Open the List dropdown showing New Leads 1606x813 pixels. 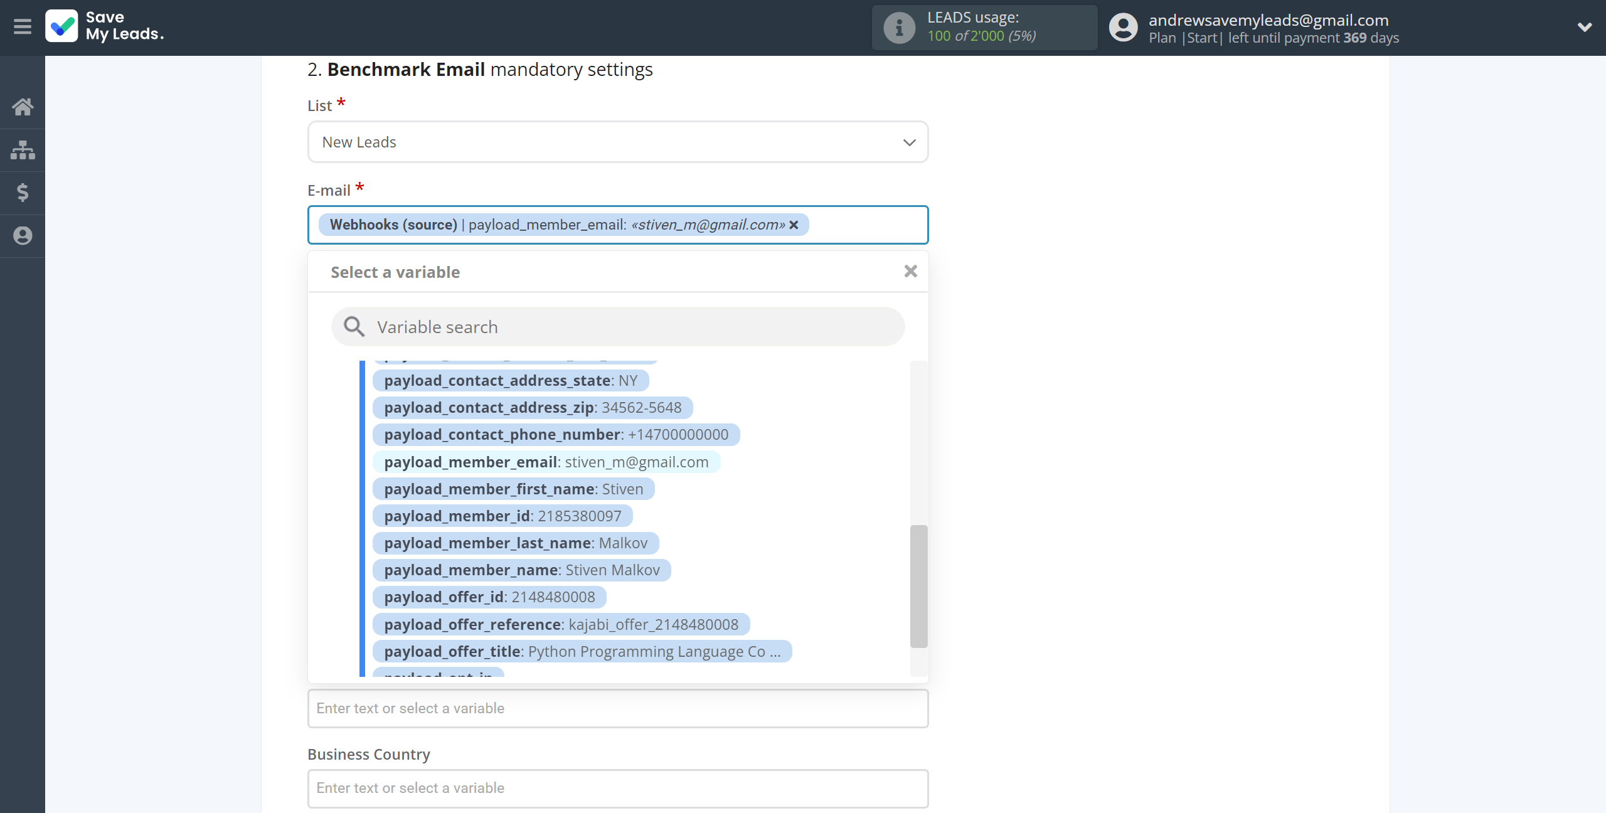tap(618, 142)
